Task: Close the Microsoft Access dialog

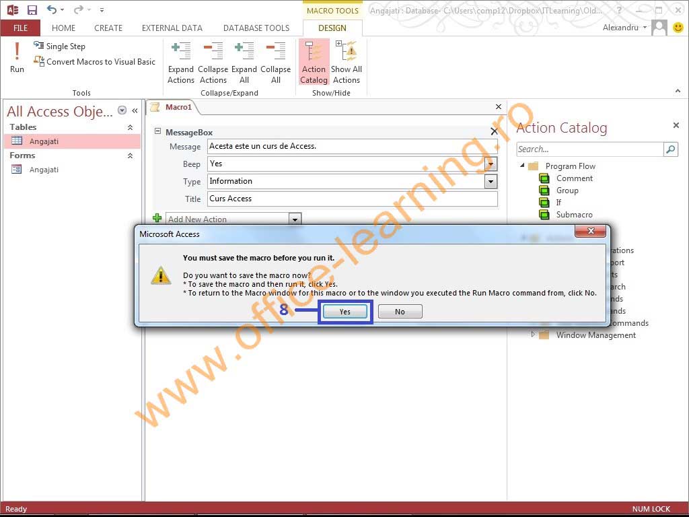Action: [x=591, y=231]
